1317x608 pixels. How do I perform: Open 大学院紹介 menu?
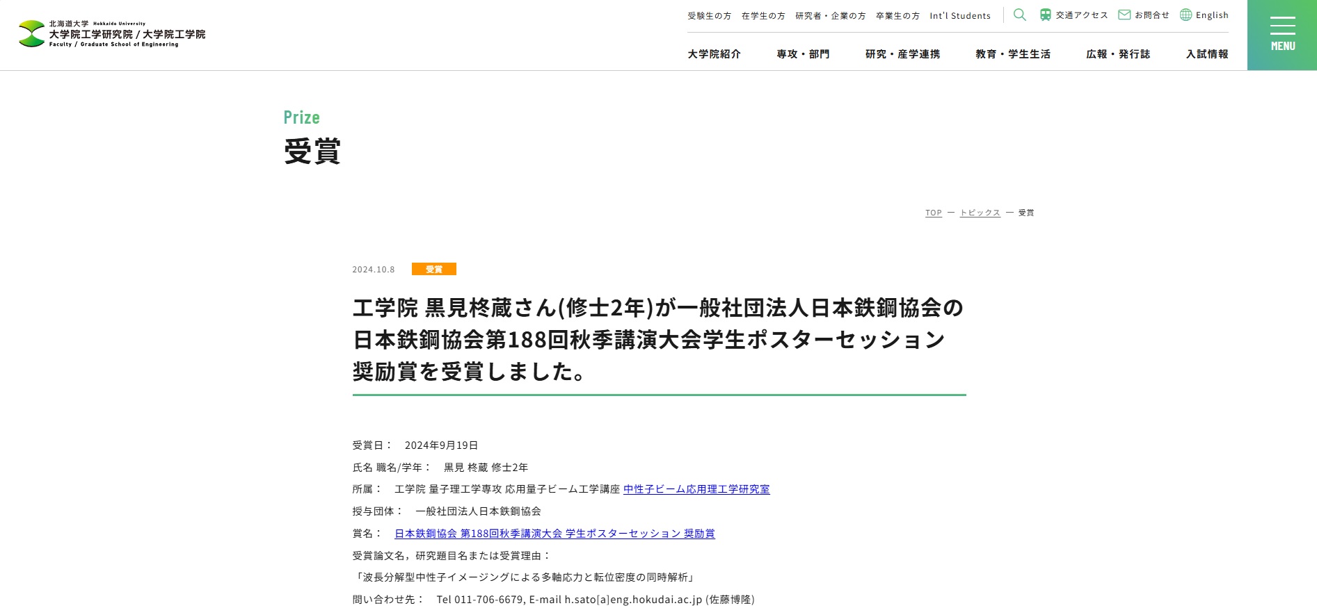pyautogui.click(x=715, y=54)
